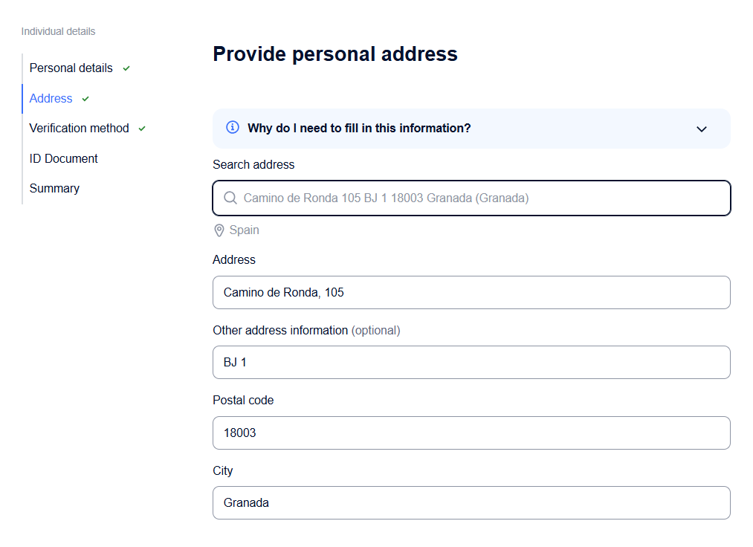Jump to the Summary step
The width and height of the screenshot is (753, 547).
[x=54, y=188]
